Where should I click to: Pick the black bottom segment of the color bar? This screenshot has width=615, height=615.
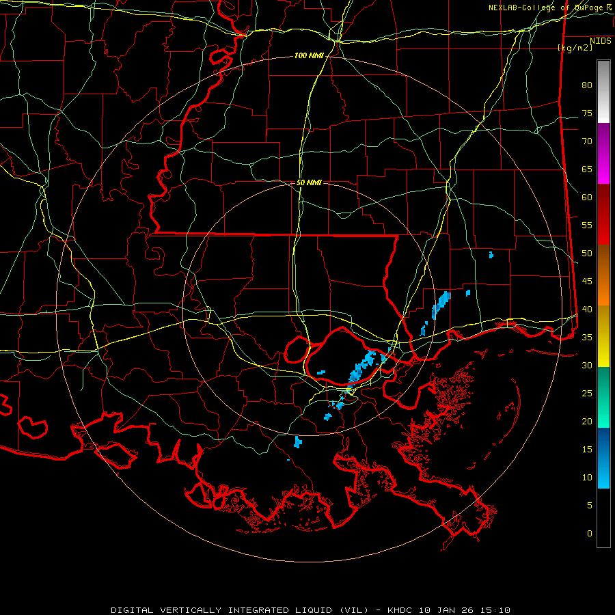603,518
